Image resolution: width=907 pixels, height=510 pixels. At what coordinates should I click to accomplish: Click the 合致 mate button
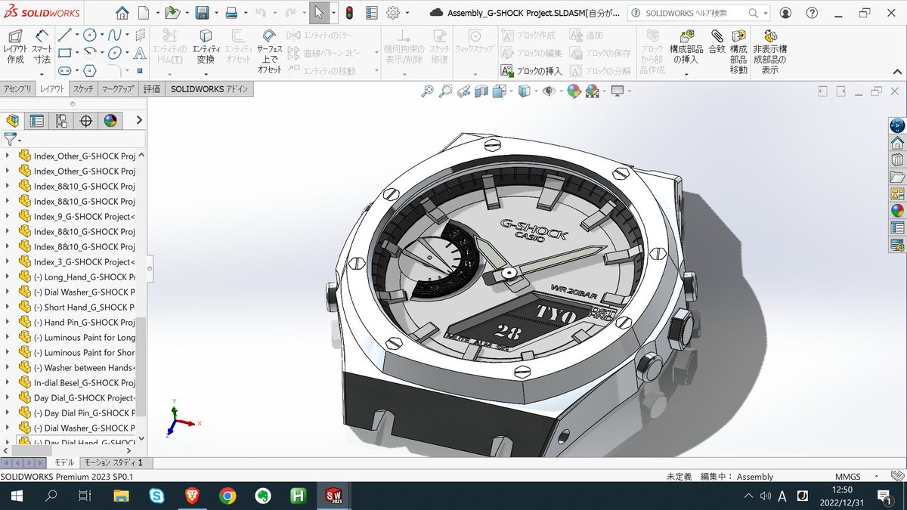(717, 42)
